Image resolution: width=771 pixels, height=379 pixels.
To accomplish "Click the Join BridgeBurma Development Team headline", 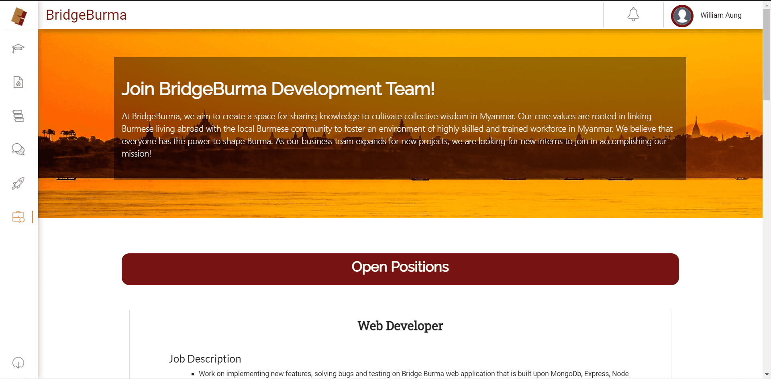I will [x=278, y=89].
